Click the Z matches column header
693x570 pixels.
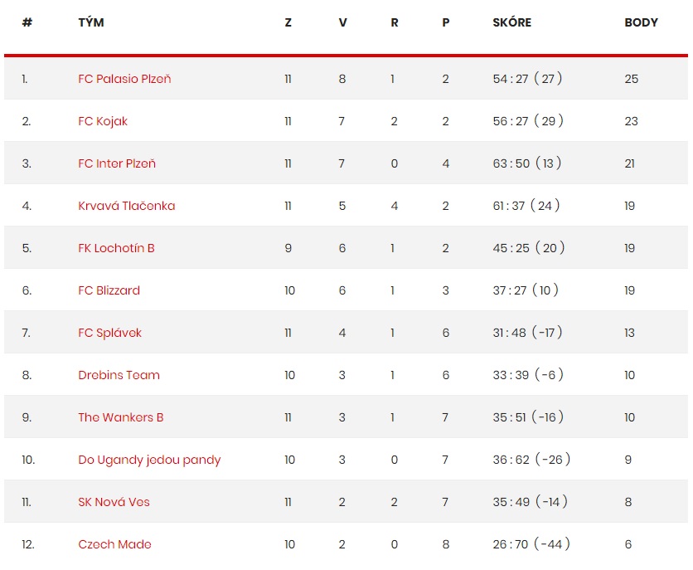[x=288, y=22]
